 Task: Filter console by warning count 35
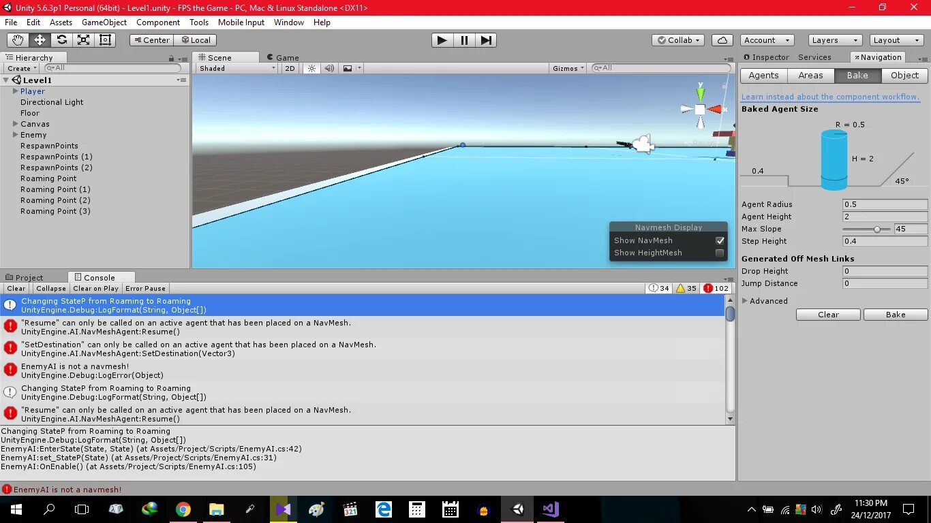click(x=686, y=288)
